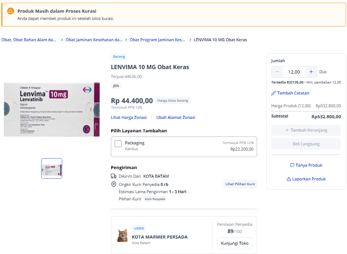Click the delivery truck icon

coord(114,176)
